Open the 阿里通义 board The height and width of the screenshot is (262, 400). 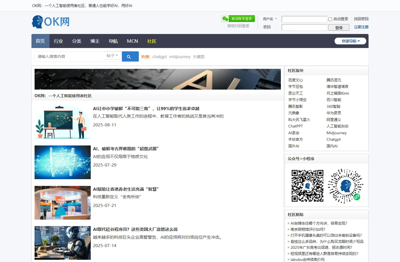334,120
